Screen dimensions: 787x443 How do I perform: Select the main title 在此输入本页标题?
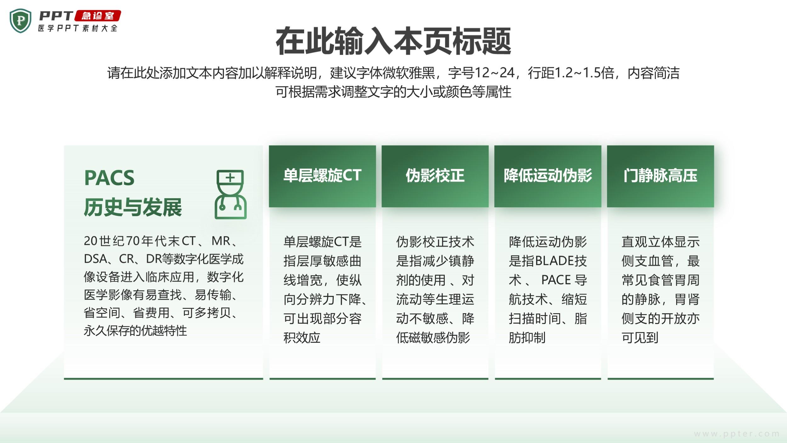393,41
